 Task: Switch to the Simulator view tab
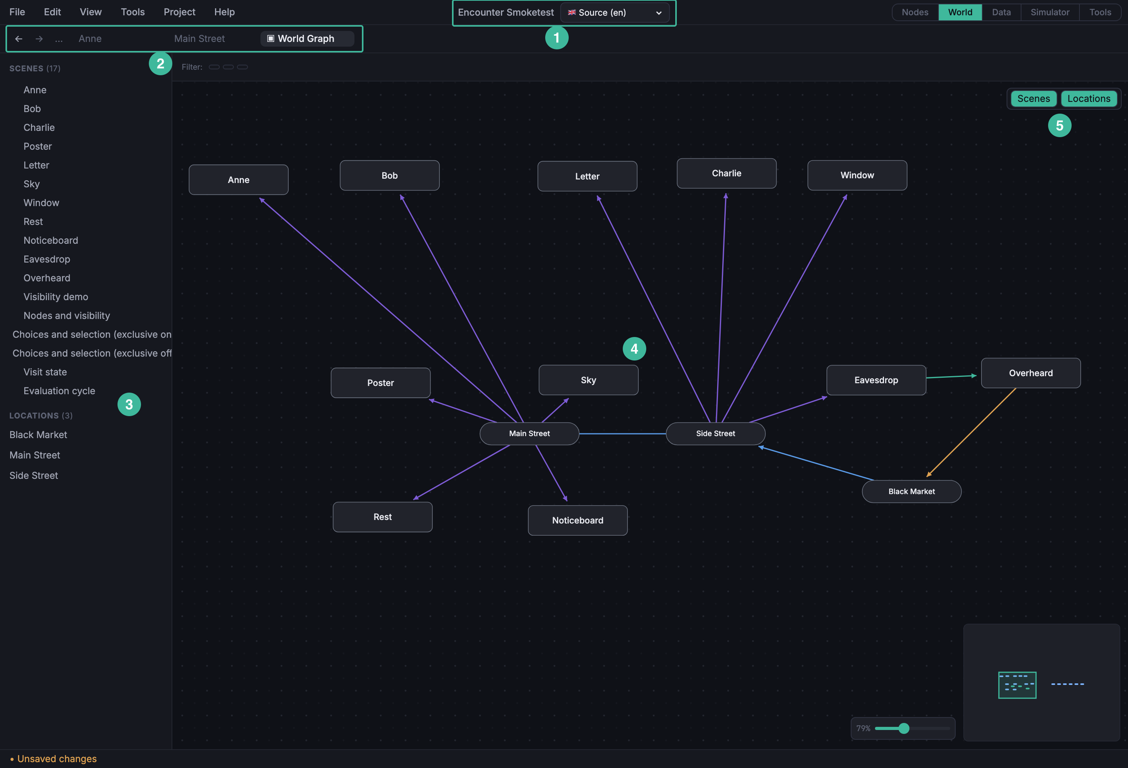1050,12
